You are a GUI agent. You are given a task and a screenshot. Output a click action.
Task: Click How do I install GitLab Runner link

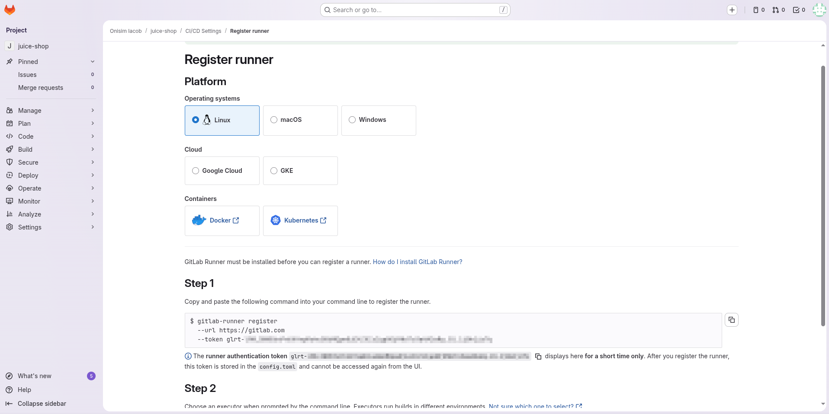click(417, 262)
